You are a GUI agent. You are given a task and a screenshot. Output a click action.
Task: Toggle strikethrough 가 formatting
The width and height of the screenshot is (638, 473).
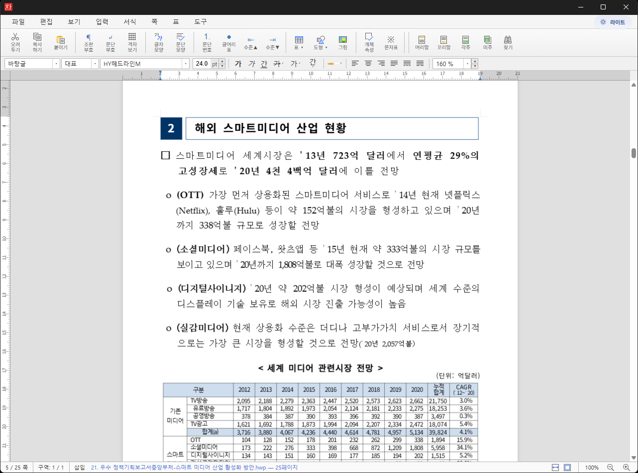pos(278,64)
